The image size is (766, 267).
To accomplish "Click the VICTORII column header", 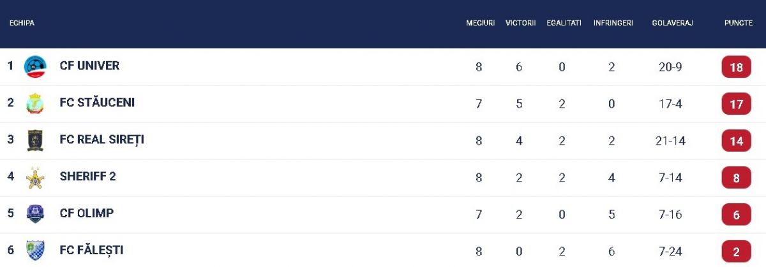I will point(520,23).
